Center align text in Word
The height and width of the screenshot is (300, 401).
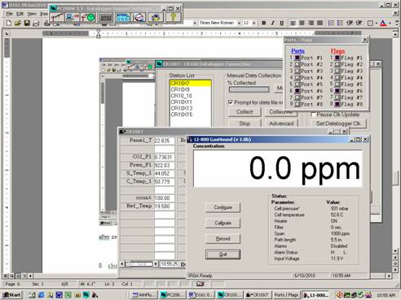[302, 23]
